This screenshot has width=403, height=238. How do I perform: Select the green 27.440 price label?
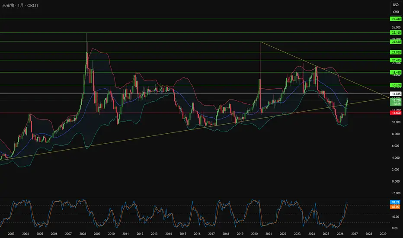click(396, 19)
